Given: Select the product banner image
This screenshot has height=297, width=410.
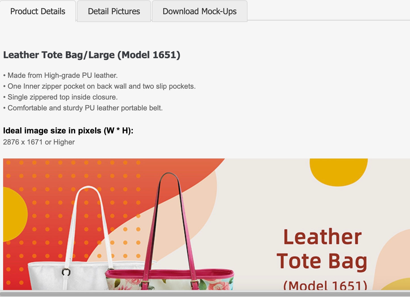Looking at the screenshot, I should (x=204, y=224).
